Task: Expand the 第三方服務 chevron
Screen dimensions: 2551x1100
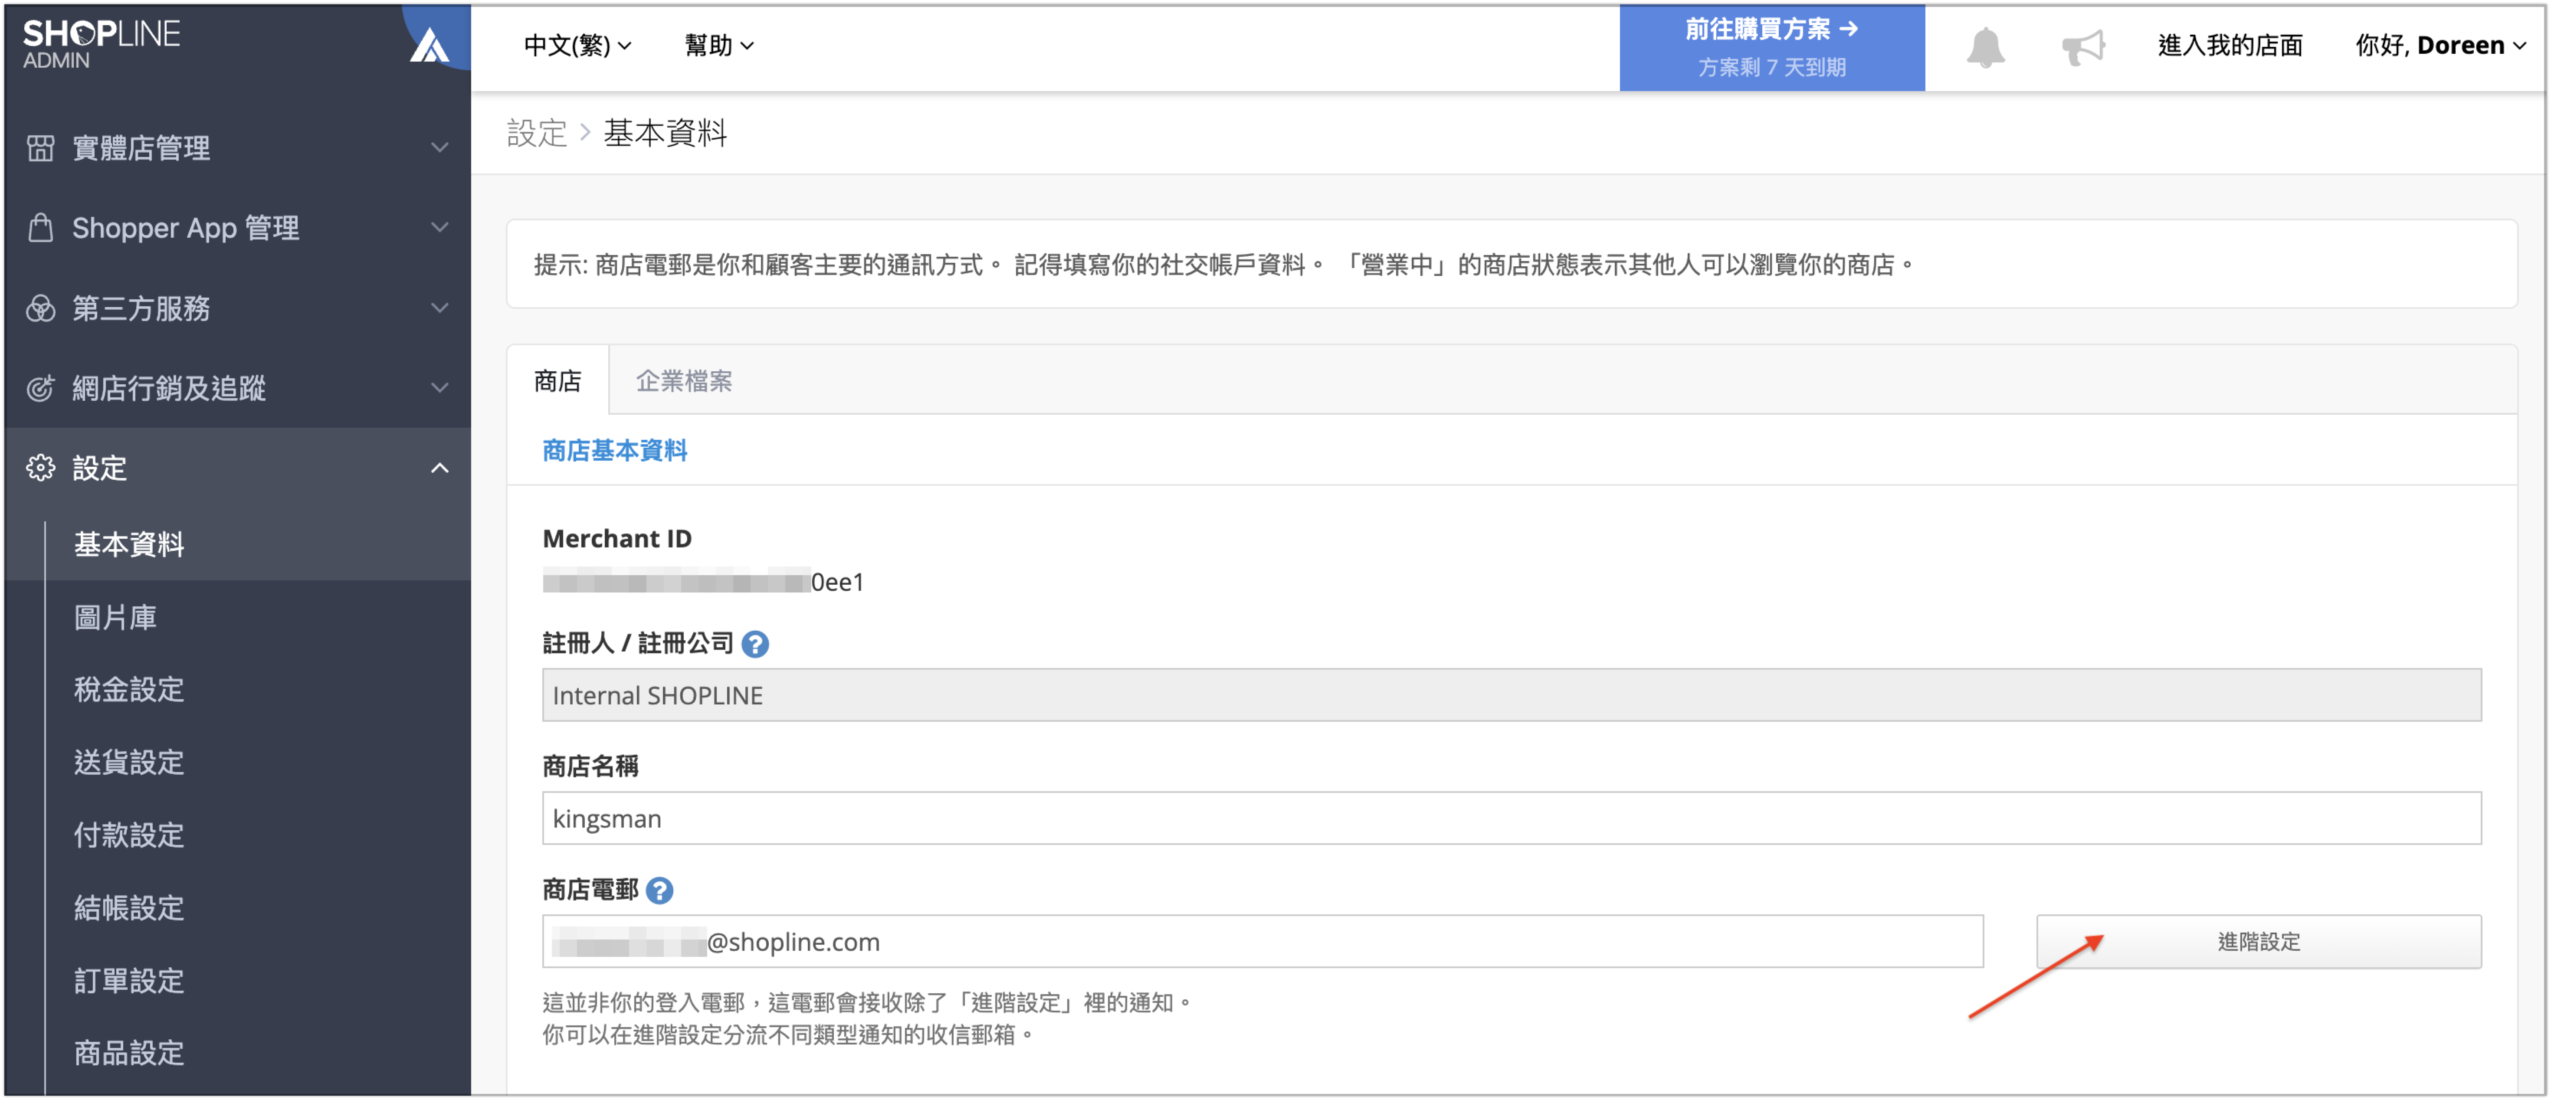Action: pos(439,308)
